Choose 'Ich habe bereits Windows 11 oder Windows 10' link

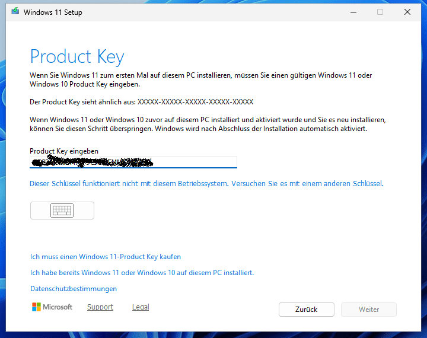pos(142,273)
